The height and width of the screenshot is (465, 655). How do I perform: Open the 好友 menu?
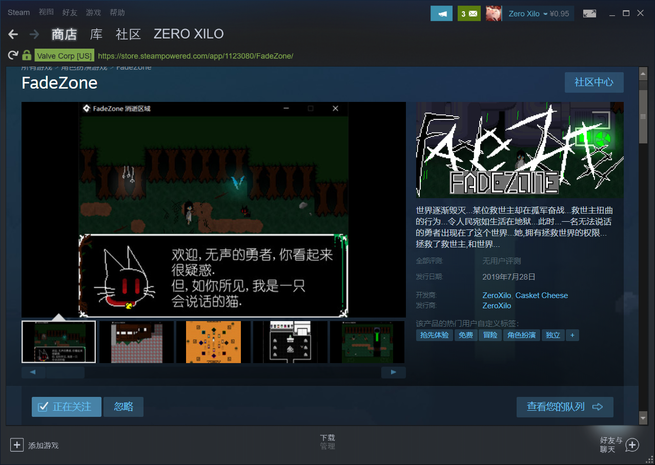tap(70, 12)
